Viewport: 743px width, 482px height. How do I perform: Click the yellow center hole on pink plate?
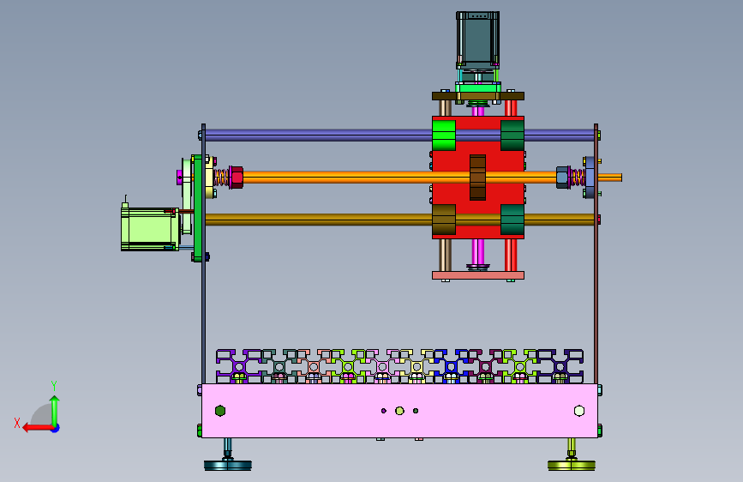pos(399,411)
